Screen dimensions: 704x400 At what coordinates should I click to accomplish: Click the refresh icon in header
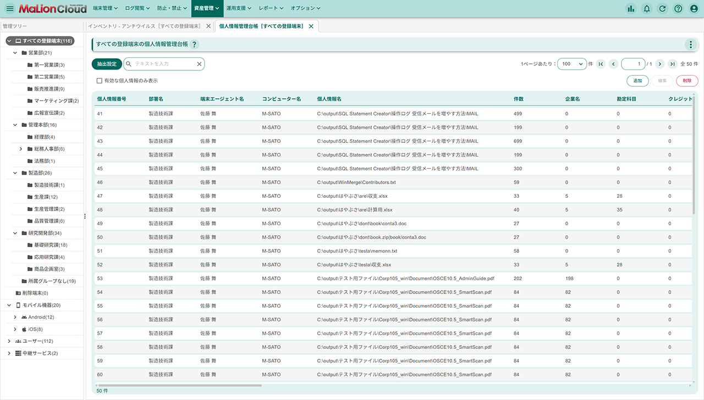pyautogui.click(x=663, y=8)
